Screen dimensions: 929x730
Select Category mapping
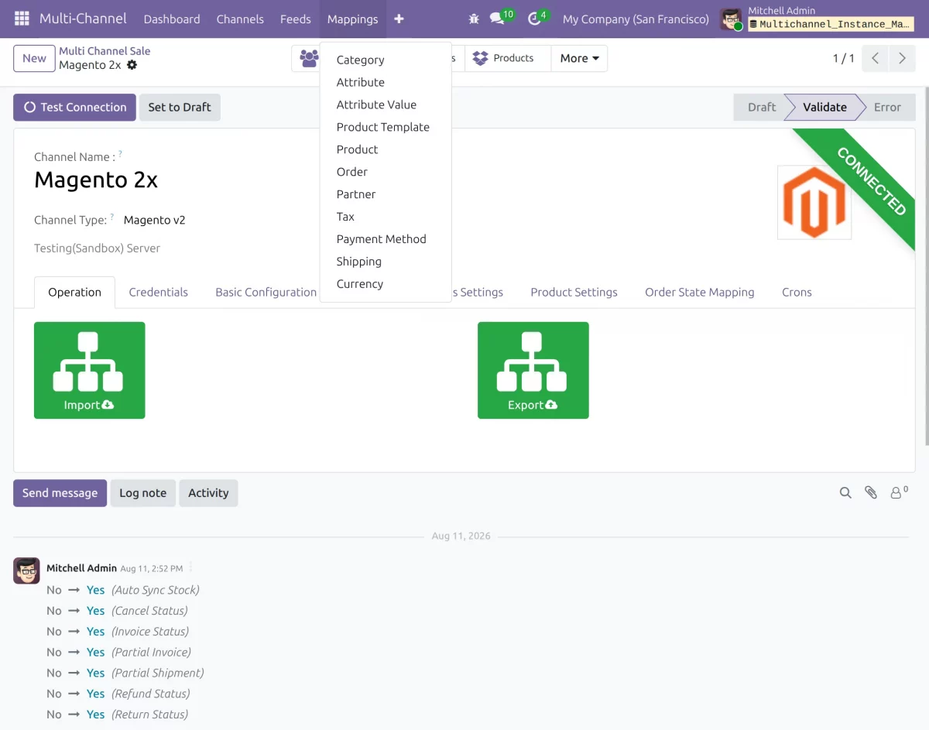(x=386, y=60)
